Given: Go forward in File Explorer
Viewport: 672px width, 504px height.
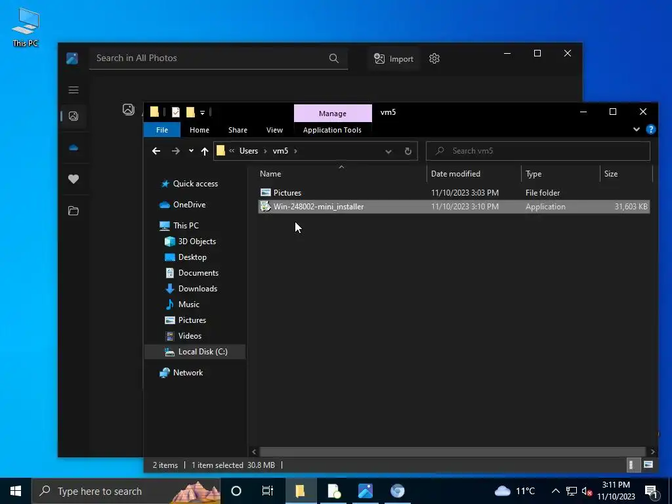Looking at the screenshot, I should [x=176, y=151].
